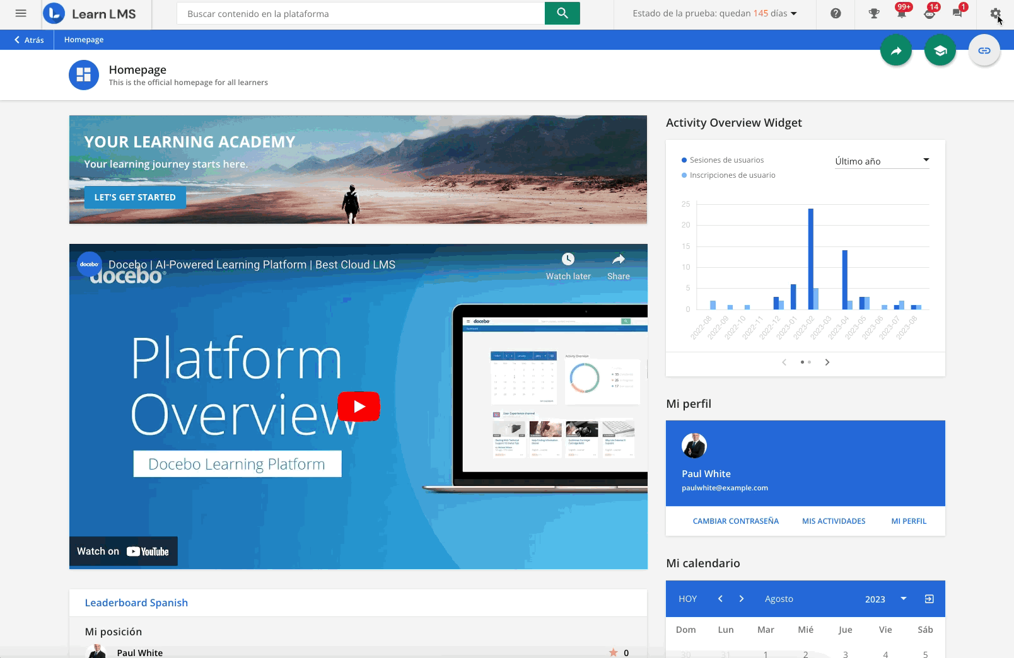
Task: Go to next chart in Activity widget
Action: (x=827, y=362)
